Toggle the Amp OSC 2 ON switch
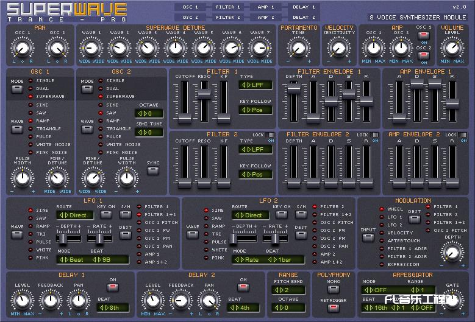The width and height of the screenshot is (475, 322). [424, 55]
